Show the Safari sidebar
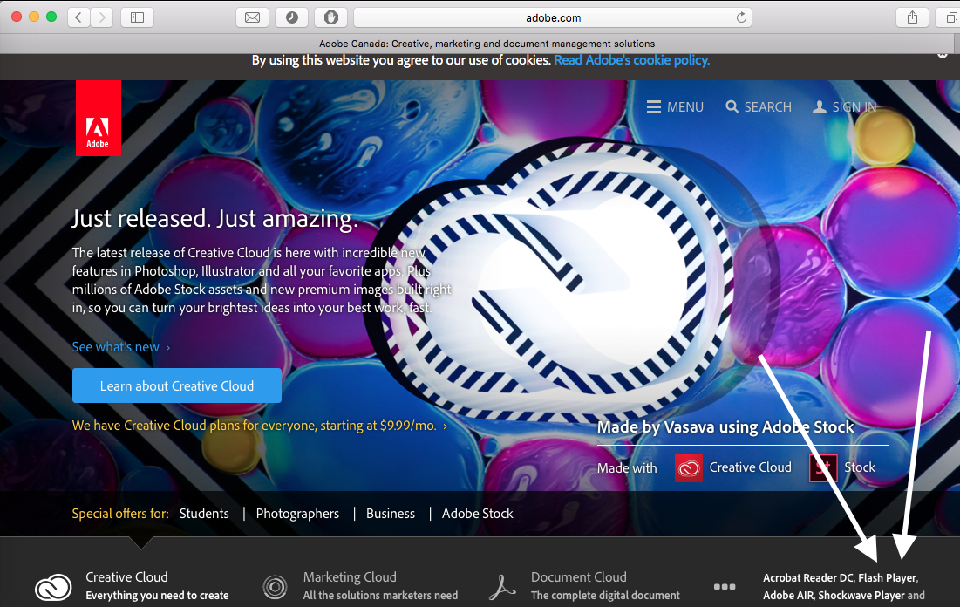The width and height of the screenshot is (960, 607). tap(137, 17)
